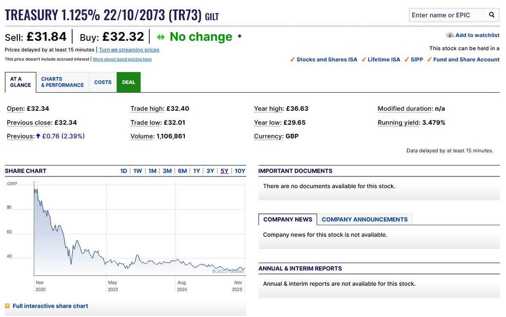Click the Annual & Interim Reports heading
Viewport: 506px width, 317px height.
(300, 269)
